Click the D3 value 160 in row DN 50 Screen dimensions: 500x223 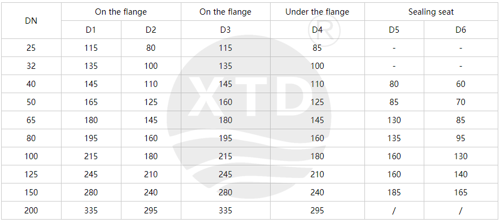[x=225, y=102]
